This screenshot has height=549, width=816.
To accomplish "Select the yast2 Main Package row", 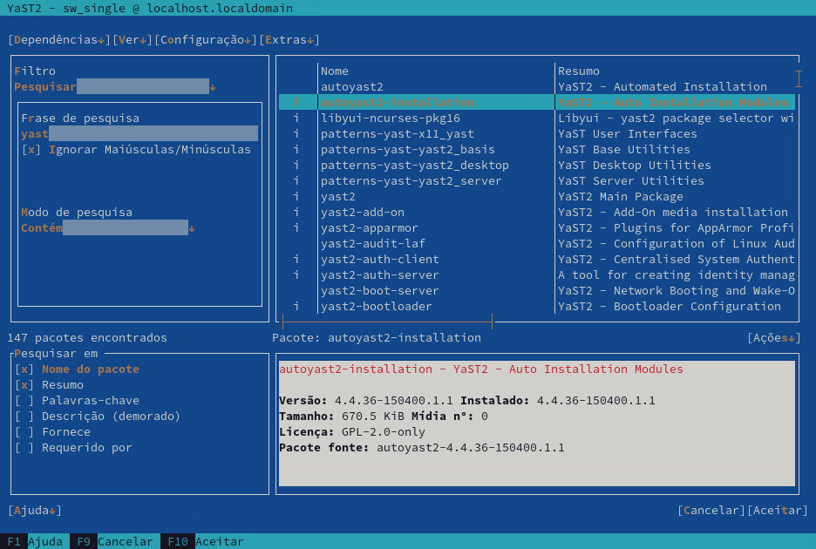I will click(536, 197).
